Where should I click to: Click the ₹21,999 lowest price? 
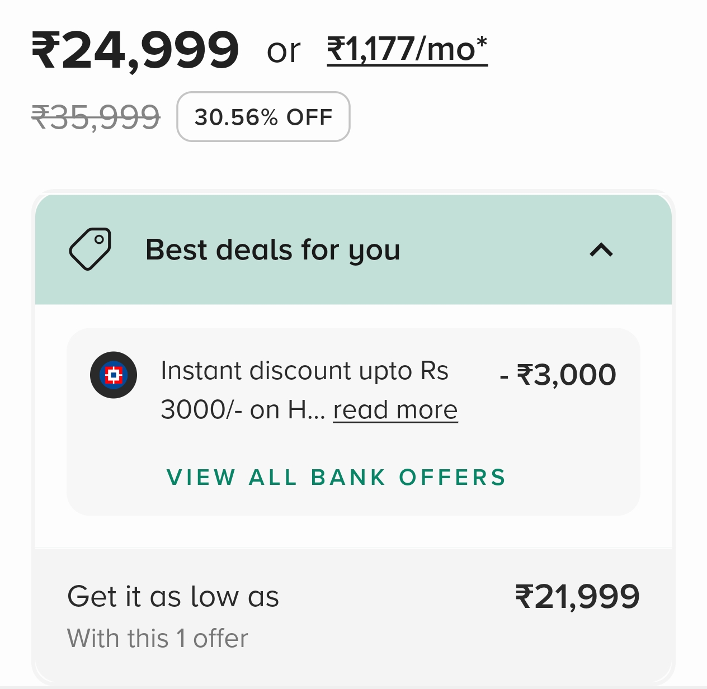(x=577, y=596)
